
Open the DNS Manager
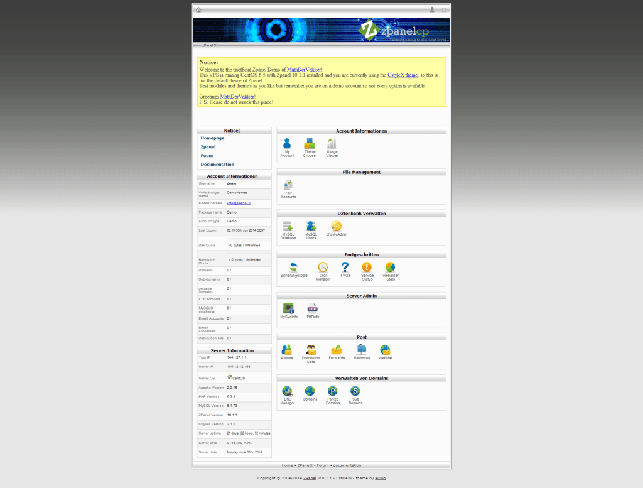(x=288, y=395)
